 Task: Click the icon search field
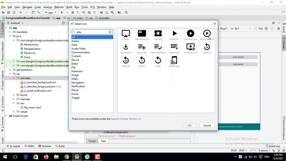pyautogui.click(x=93, y=32)
